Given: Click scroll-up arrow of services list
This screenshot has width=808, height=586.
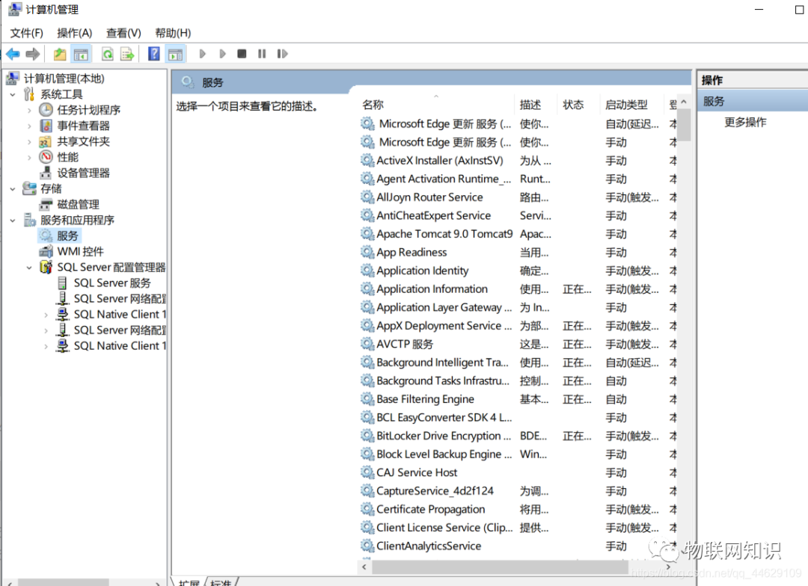Looking at the screenshot, I should [x=684, y=102].
